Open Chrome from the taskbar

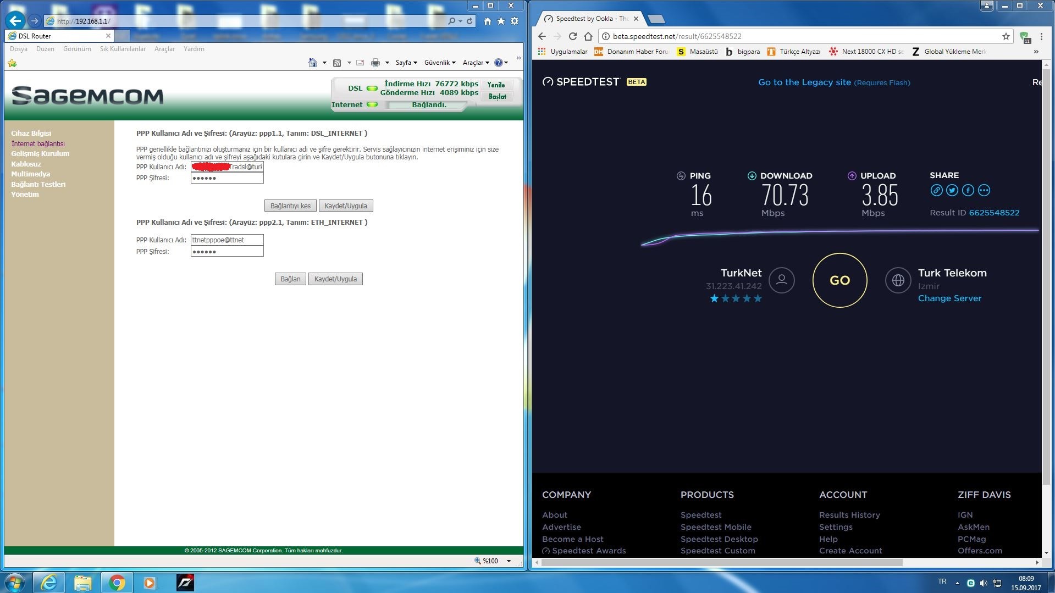click(x=117, y=582)
